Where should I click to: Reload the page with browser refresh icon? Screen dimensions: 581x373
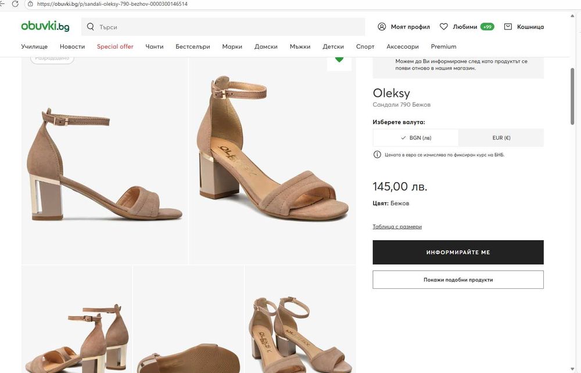click(x=16, y=4)
